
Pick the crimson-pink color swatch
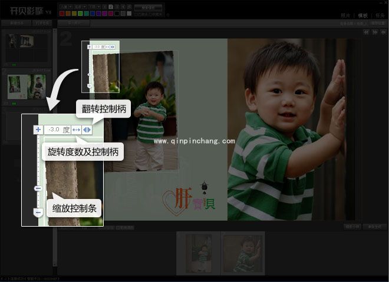point(111,14)
